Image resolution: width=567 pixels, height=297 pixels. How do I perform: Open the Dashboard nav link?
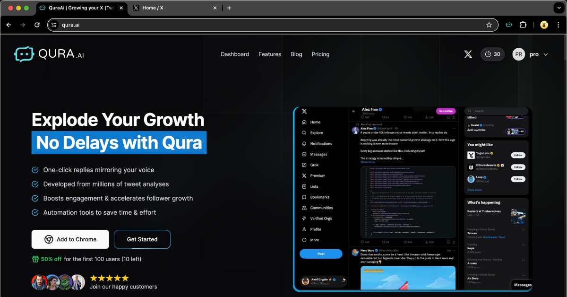(235, 54)
